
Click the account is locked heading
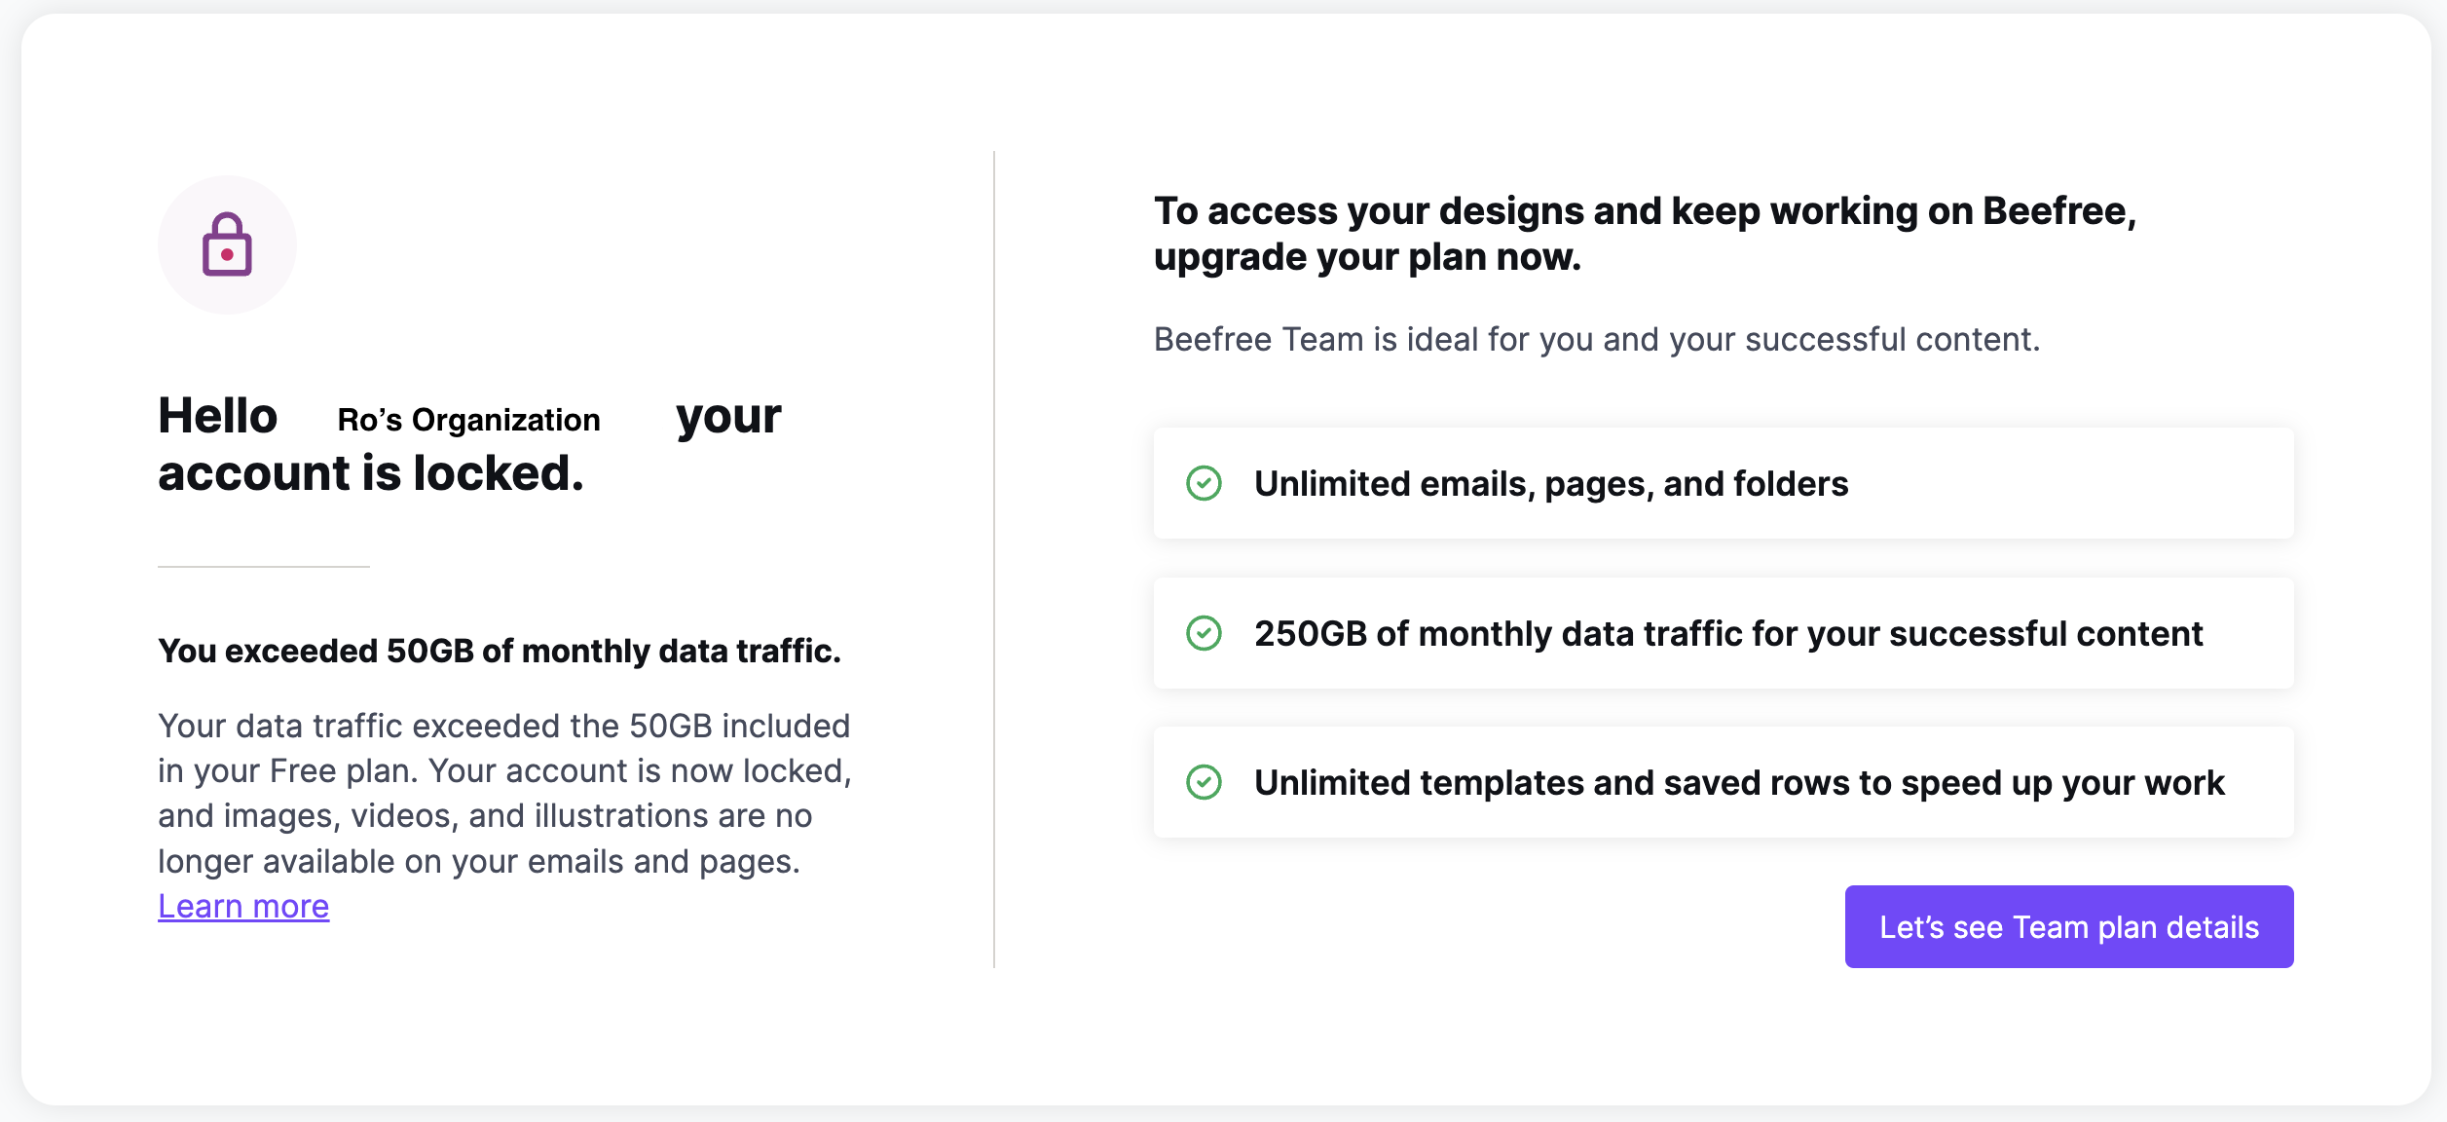371,473
